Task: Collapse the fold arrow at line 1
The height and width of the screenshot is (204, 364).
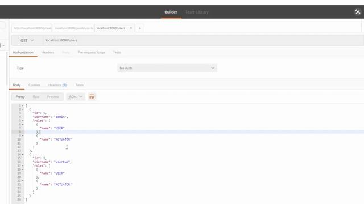Action: (x=23, y=105)
